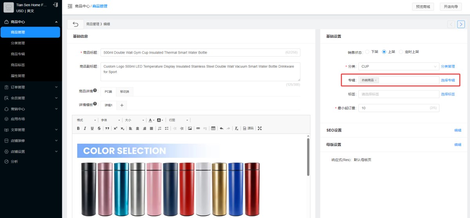Expand the 订单管理 sidebar menu

31,87
